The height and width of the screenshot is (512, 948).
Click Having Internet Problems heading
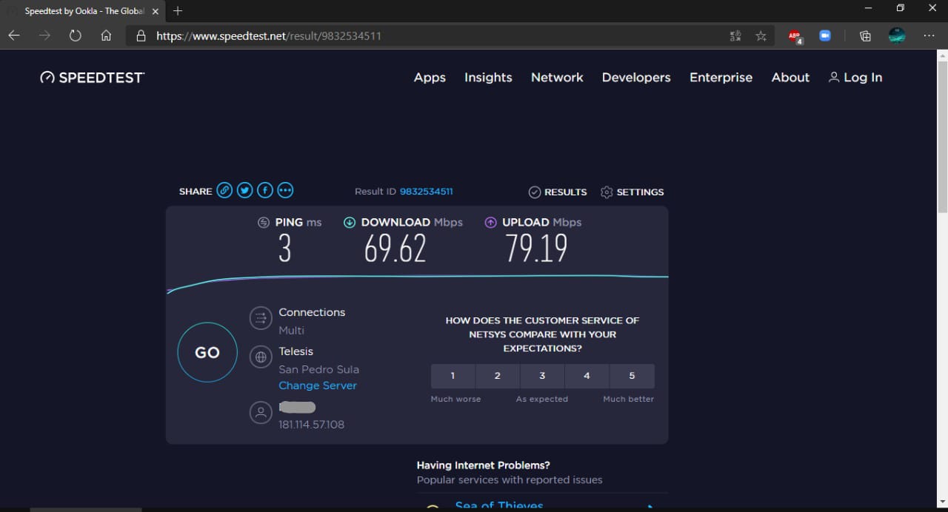(x=483, y=465)
